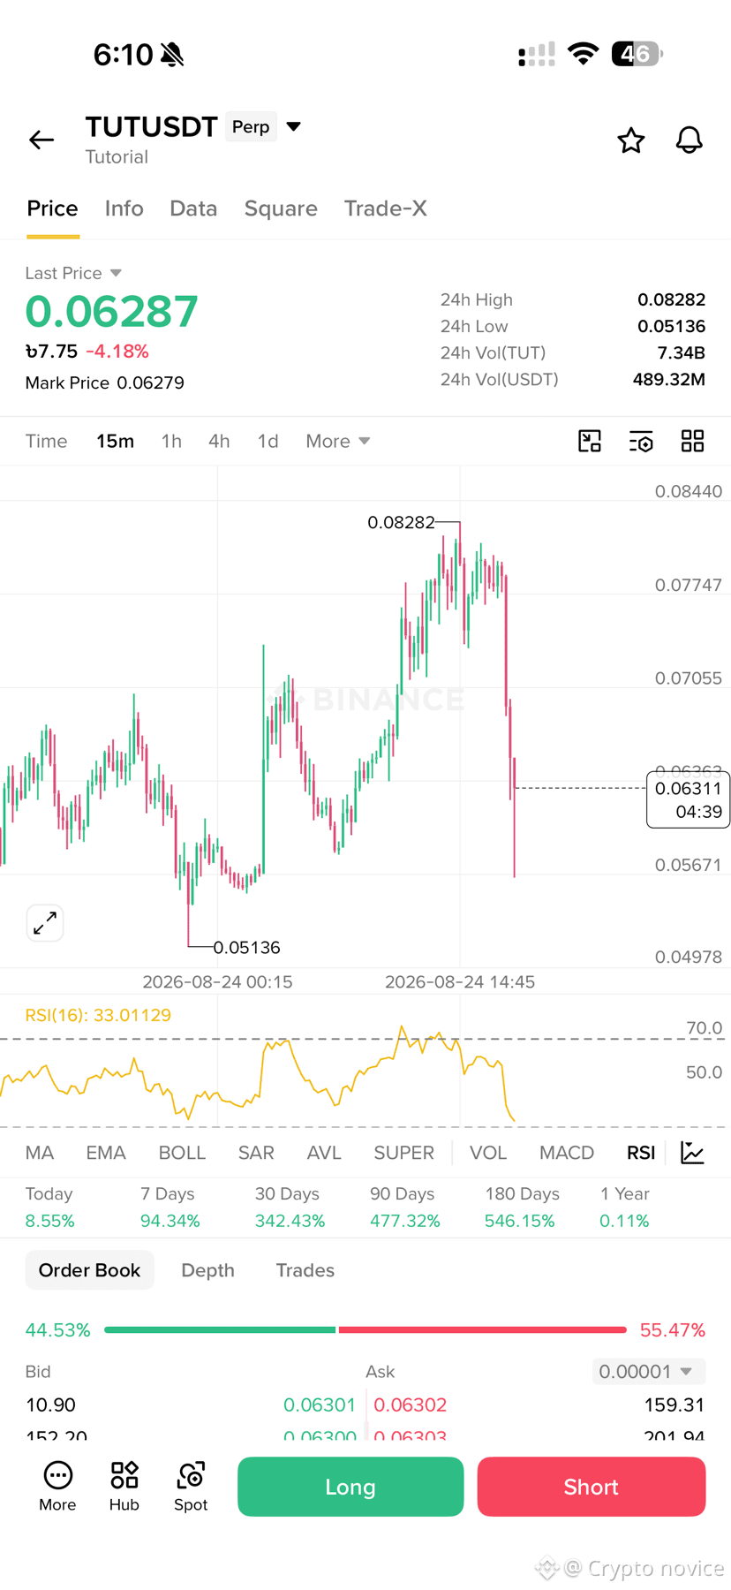
Task: Toggle the BOLL indicator
Action: 182,1153
